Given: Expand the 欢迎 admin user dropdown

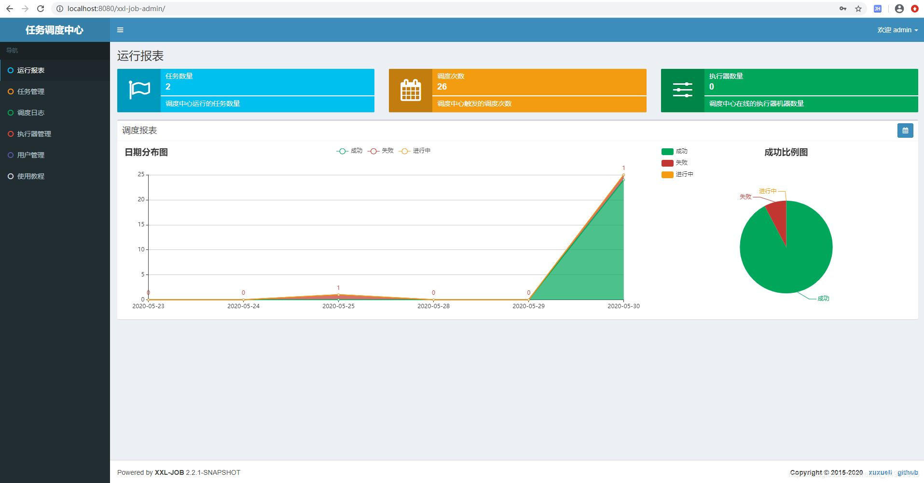Looking at the screenshot, I should [x=897, y=30].
